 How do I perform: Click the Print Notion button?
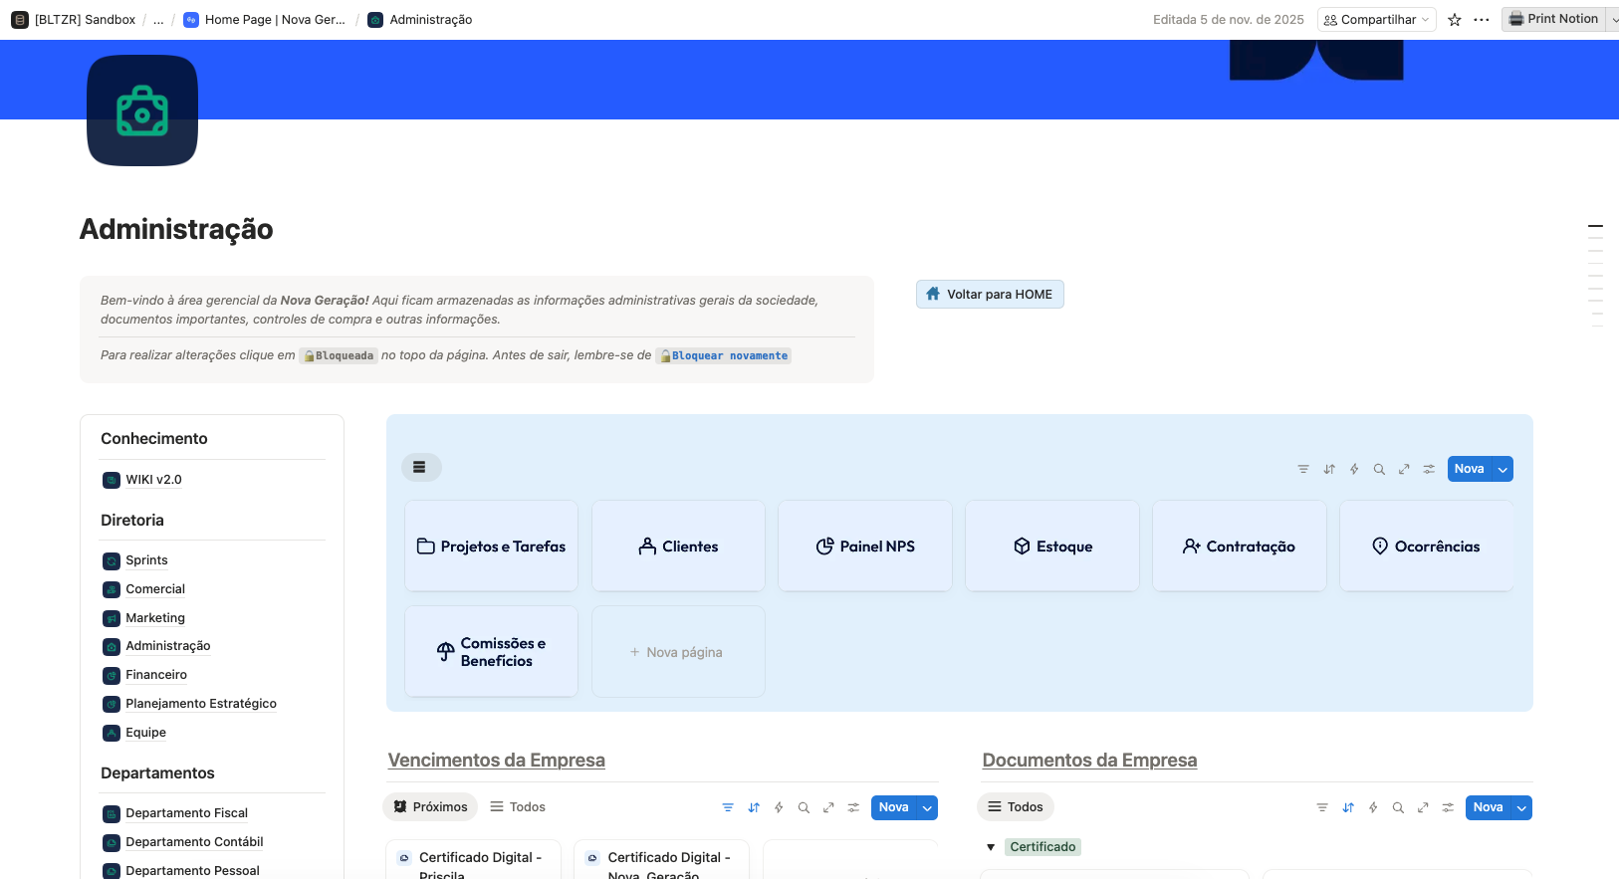(1553, 19)
